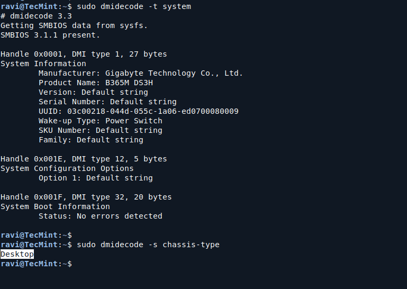Click the Manufacturer Gigabyte Technology line
The width and height of the screenshot is (407, 289).
(141, 73)
